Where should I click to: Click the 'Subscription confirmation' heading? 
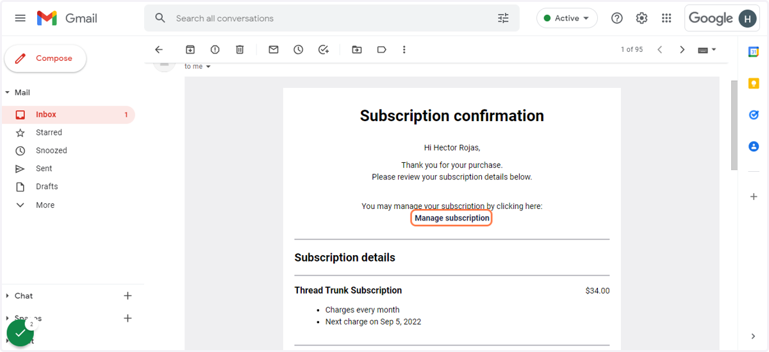point(452,115)
